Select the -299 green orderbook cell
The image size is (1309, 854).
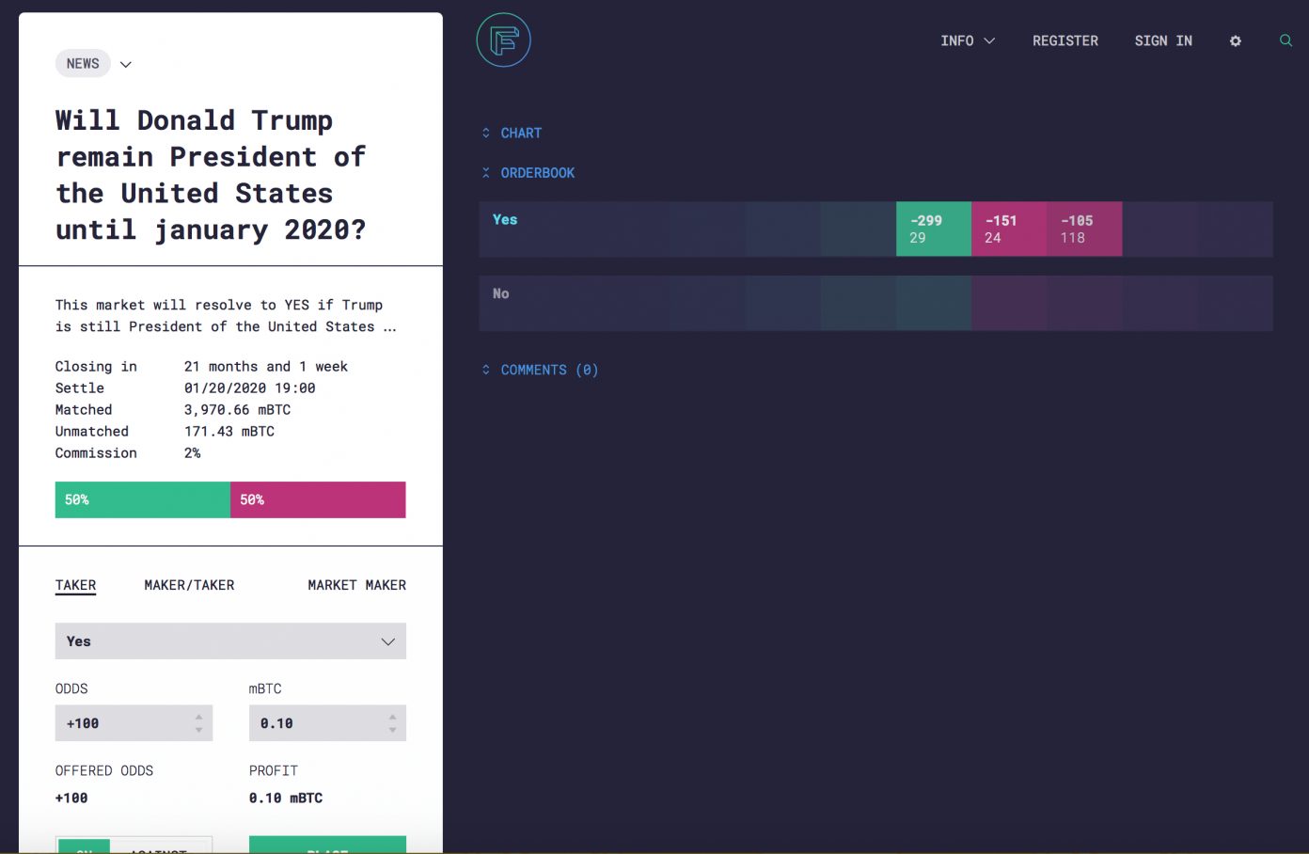click(933, 229)
